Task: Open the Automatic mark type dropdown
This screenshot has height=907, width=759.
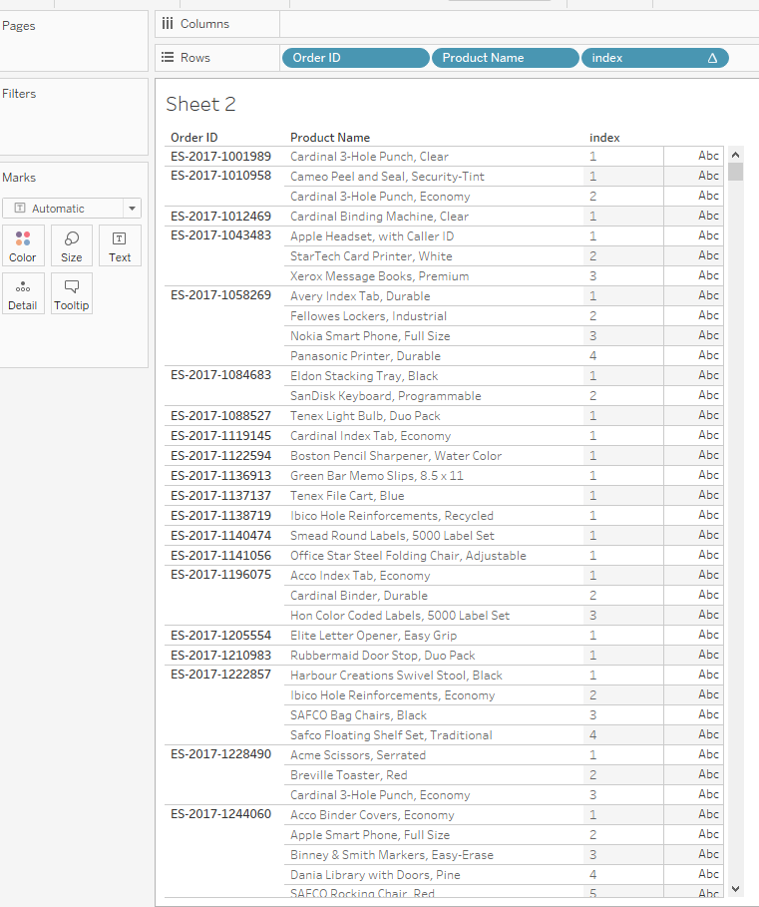Action: tap(72, 209)
